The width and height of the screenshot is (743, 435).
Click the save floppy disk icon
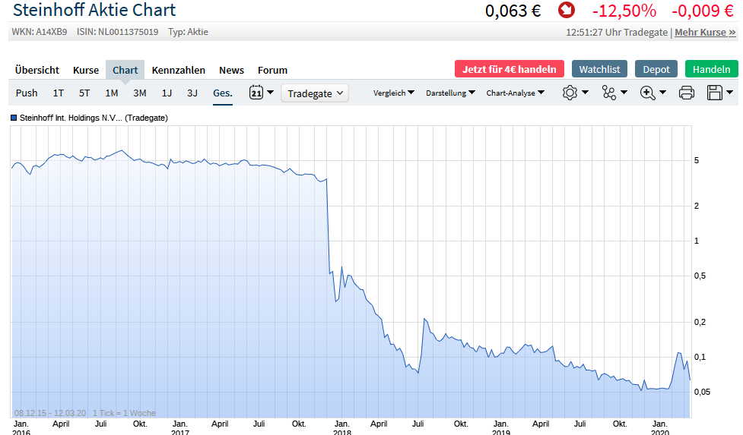[715, 93]
